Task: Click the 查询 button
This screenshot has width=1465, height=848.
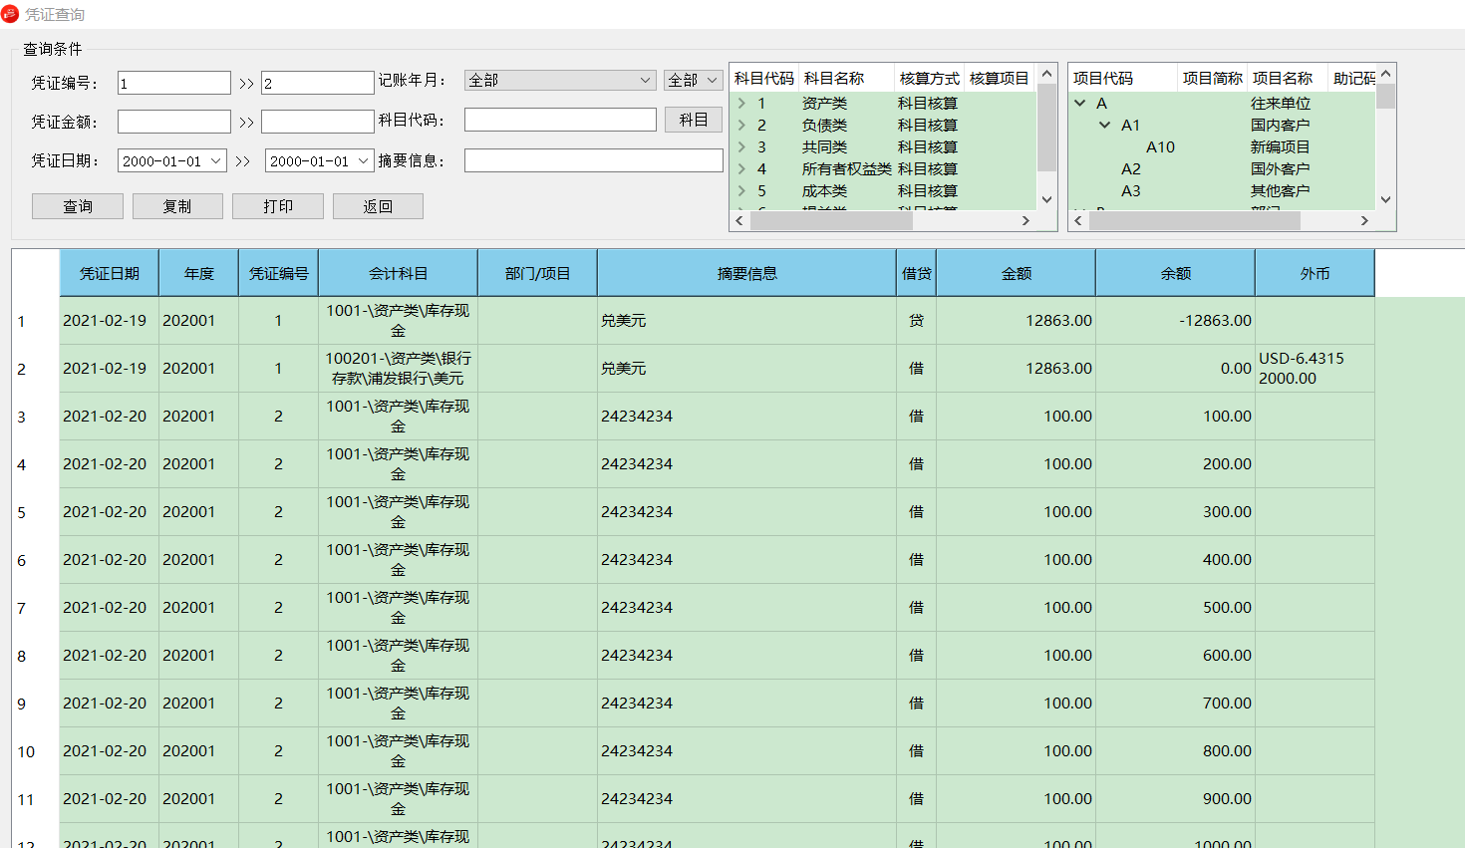Action: coord(78,206)
